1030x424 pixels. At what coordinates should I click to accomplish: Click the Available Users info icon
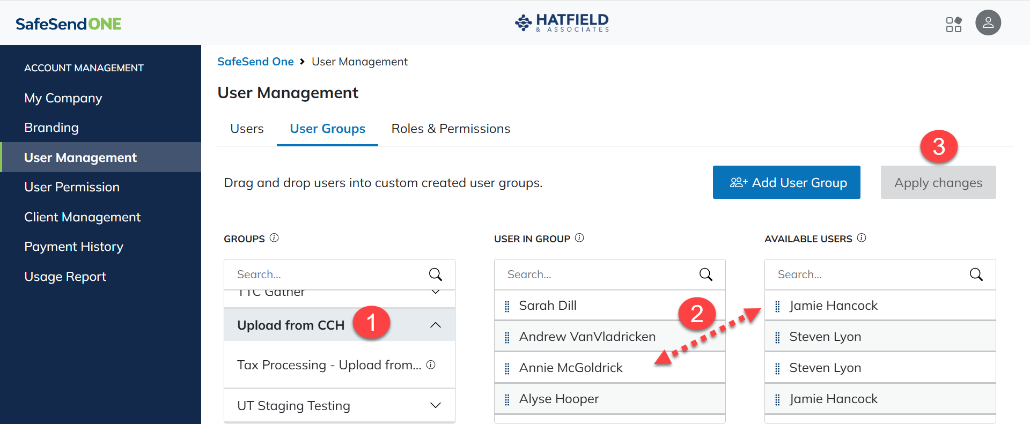point(862,238)
